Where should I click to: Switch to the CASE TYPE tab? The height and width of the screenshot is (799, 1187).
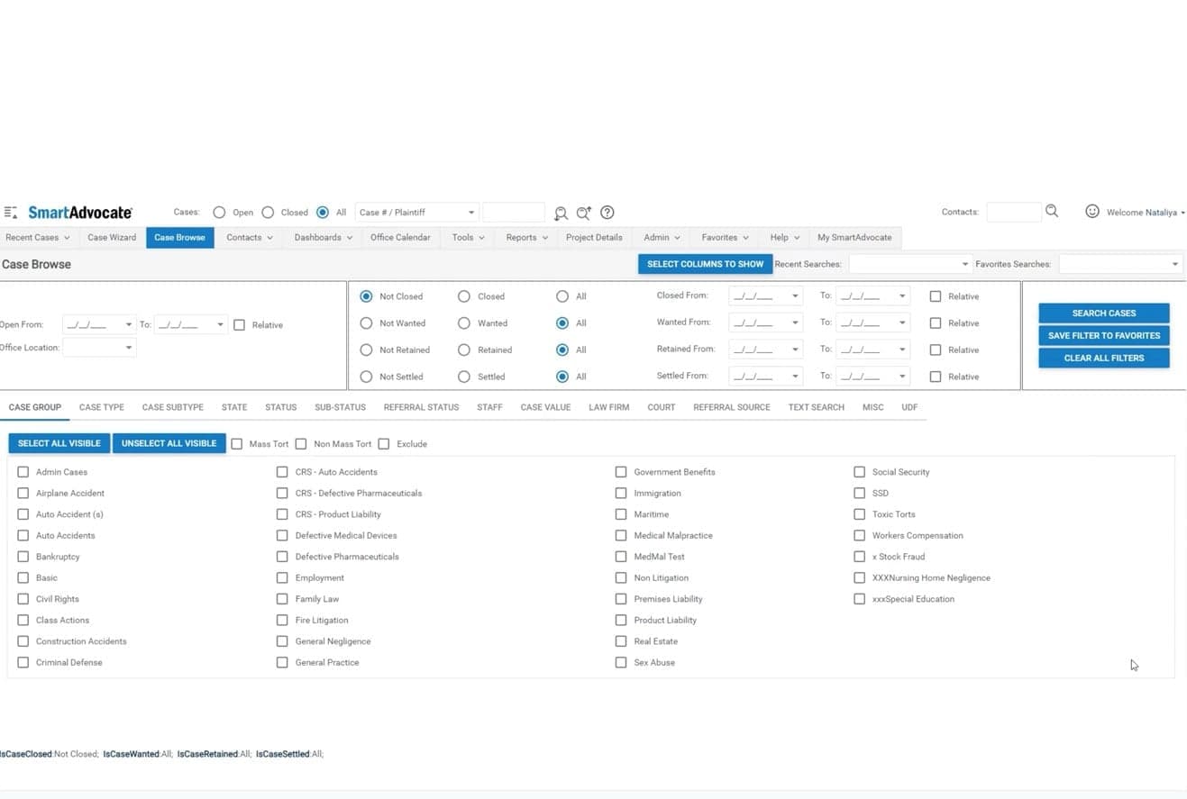tap(101, 407)
